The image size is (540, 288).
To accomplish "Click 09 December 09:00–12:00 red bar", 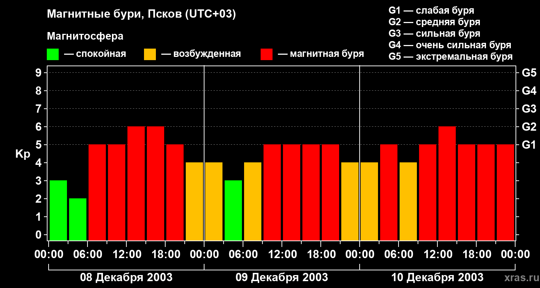I will (272, 192).
